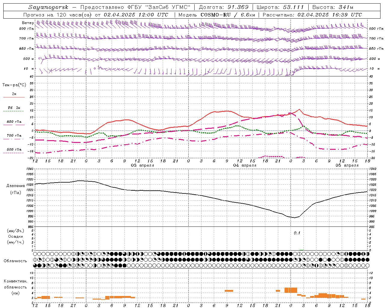
Task: Click the Конвективн. облачность label
Action: pyautogui.click(x=15, y=287)
